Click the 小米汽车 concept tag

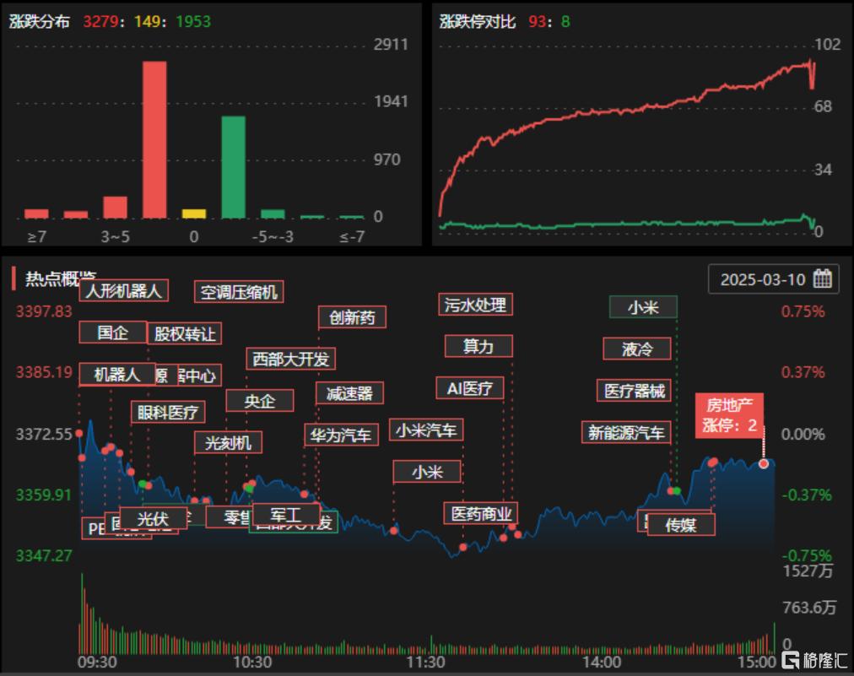[426, 430]
